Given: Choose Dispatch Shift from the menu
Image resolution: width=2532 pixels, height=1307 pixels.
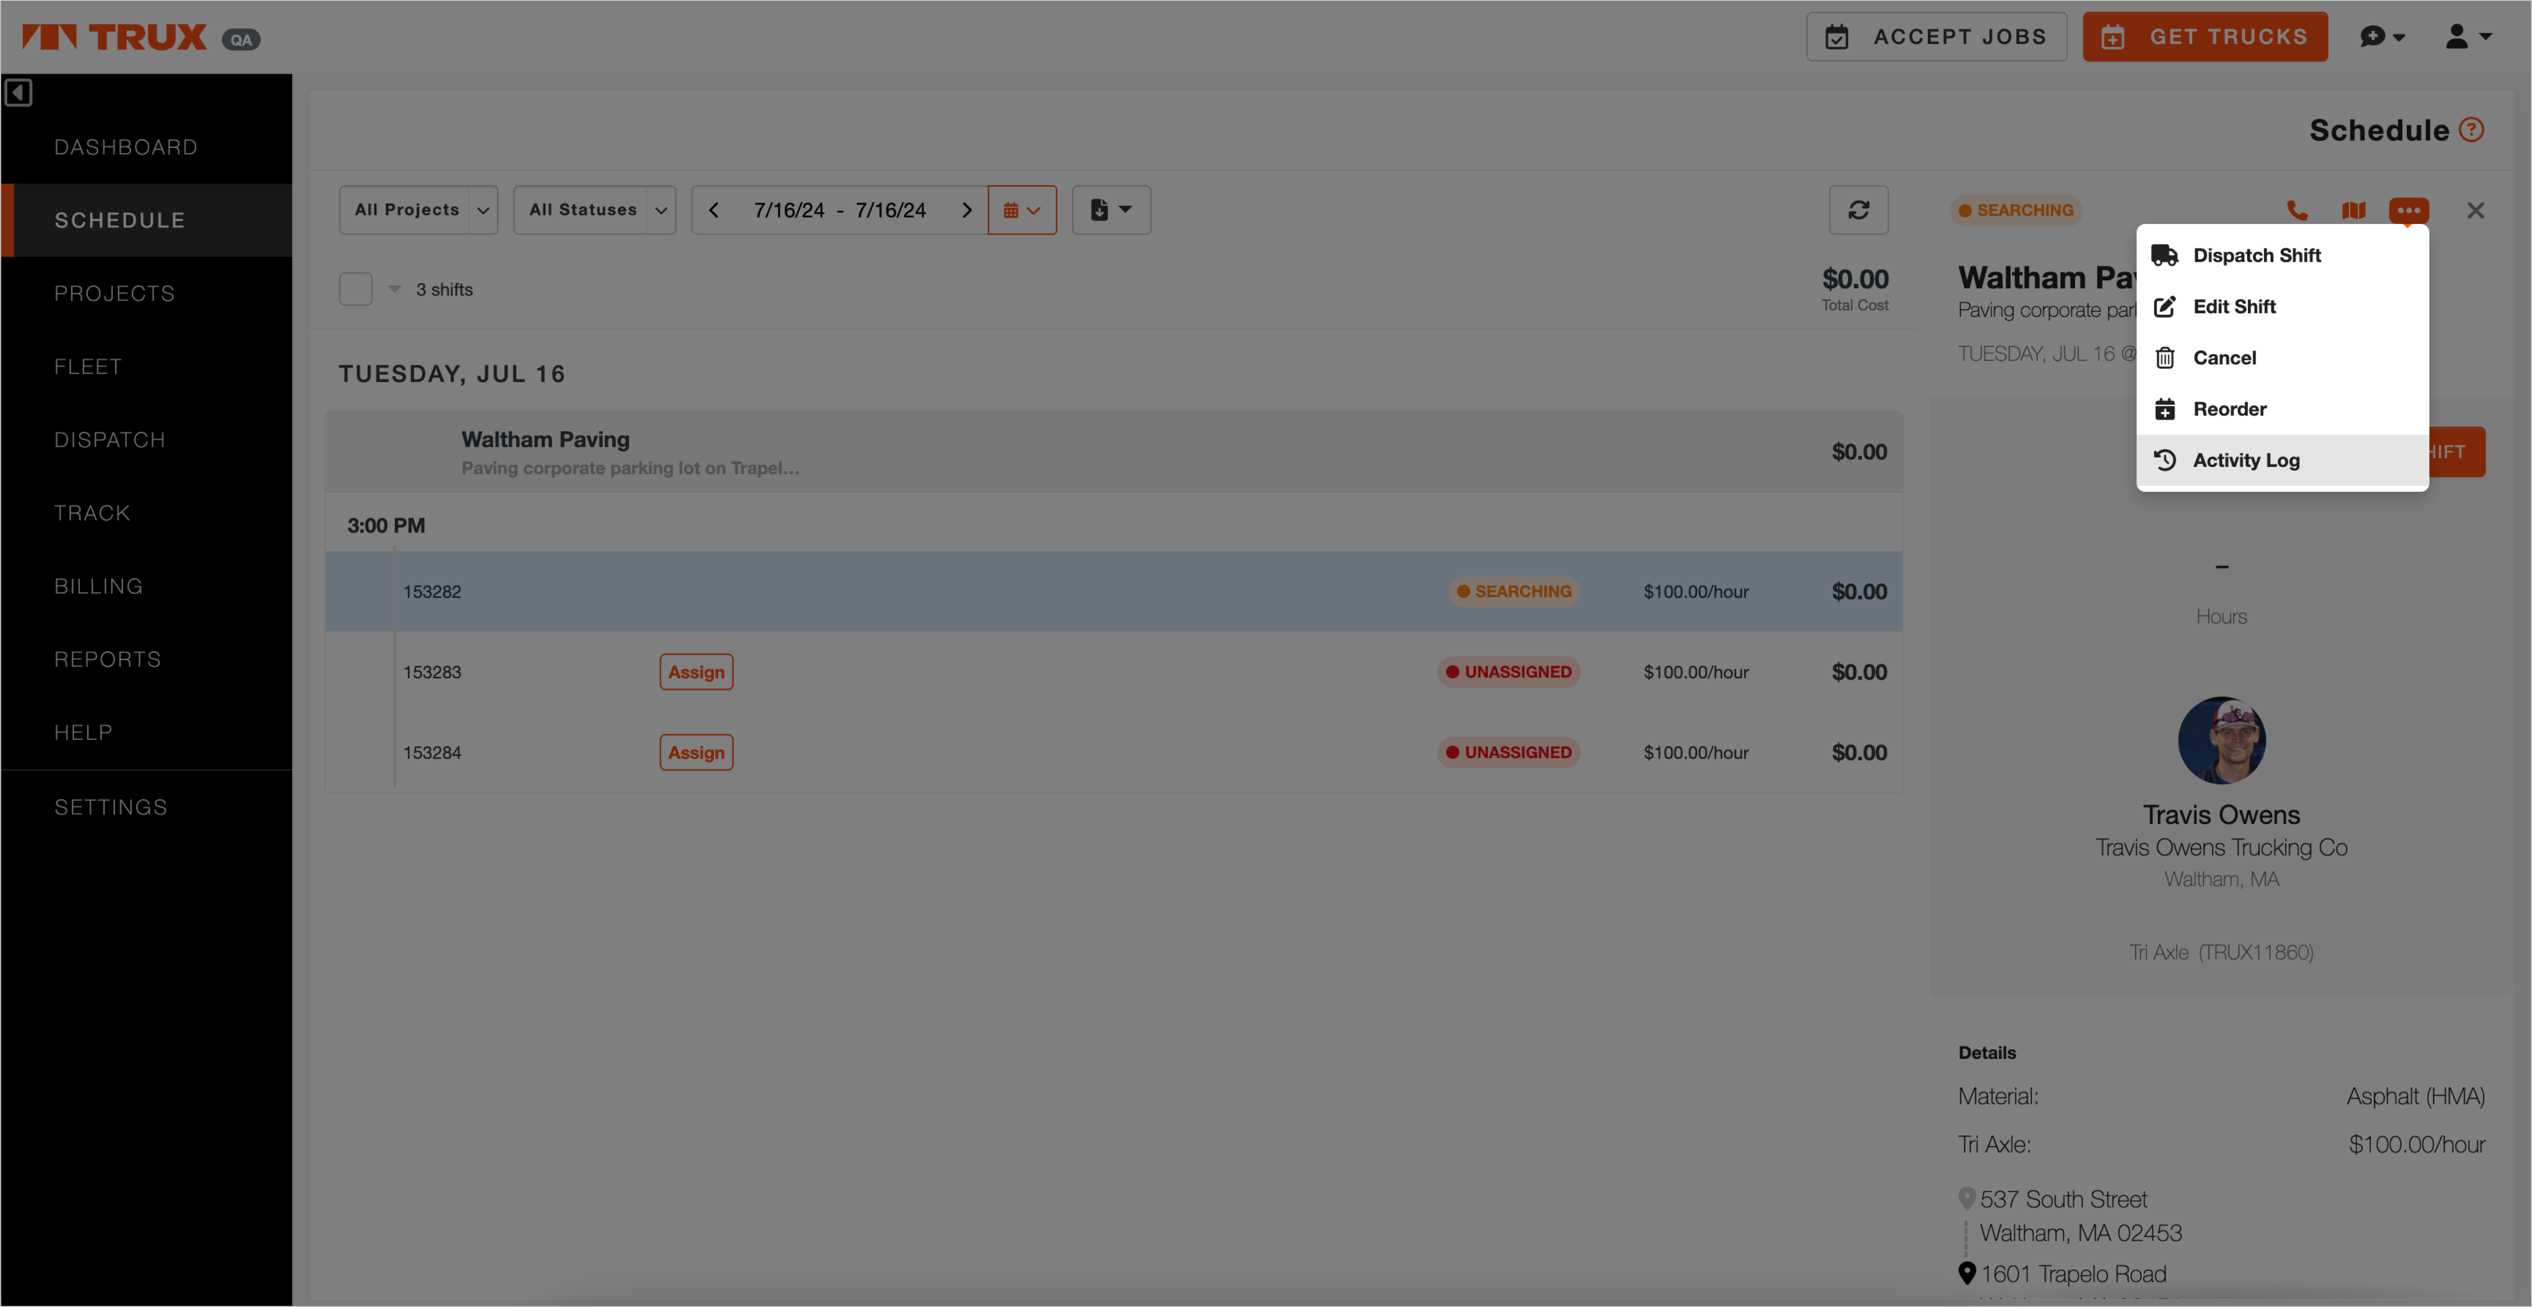Looking at the screenshot, I should click(x=2283, y=255).
